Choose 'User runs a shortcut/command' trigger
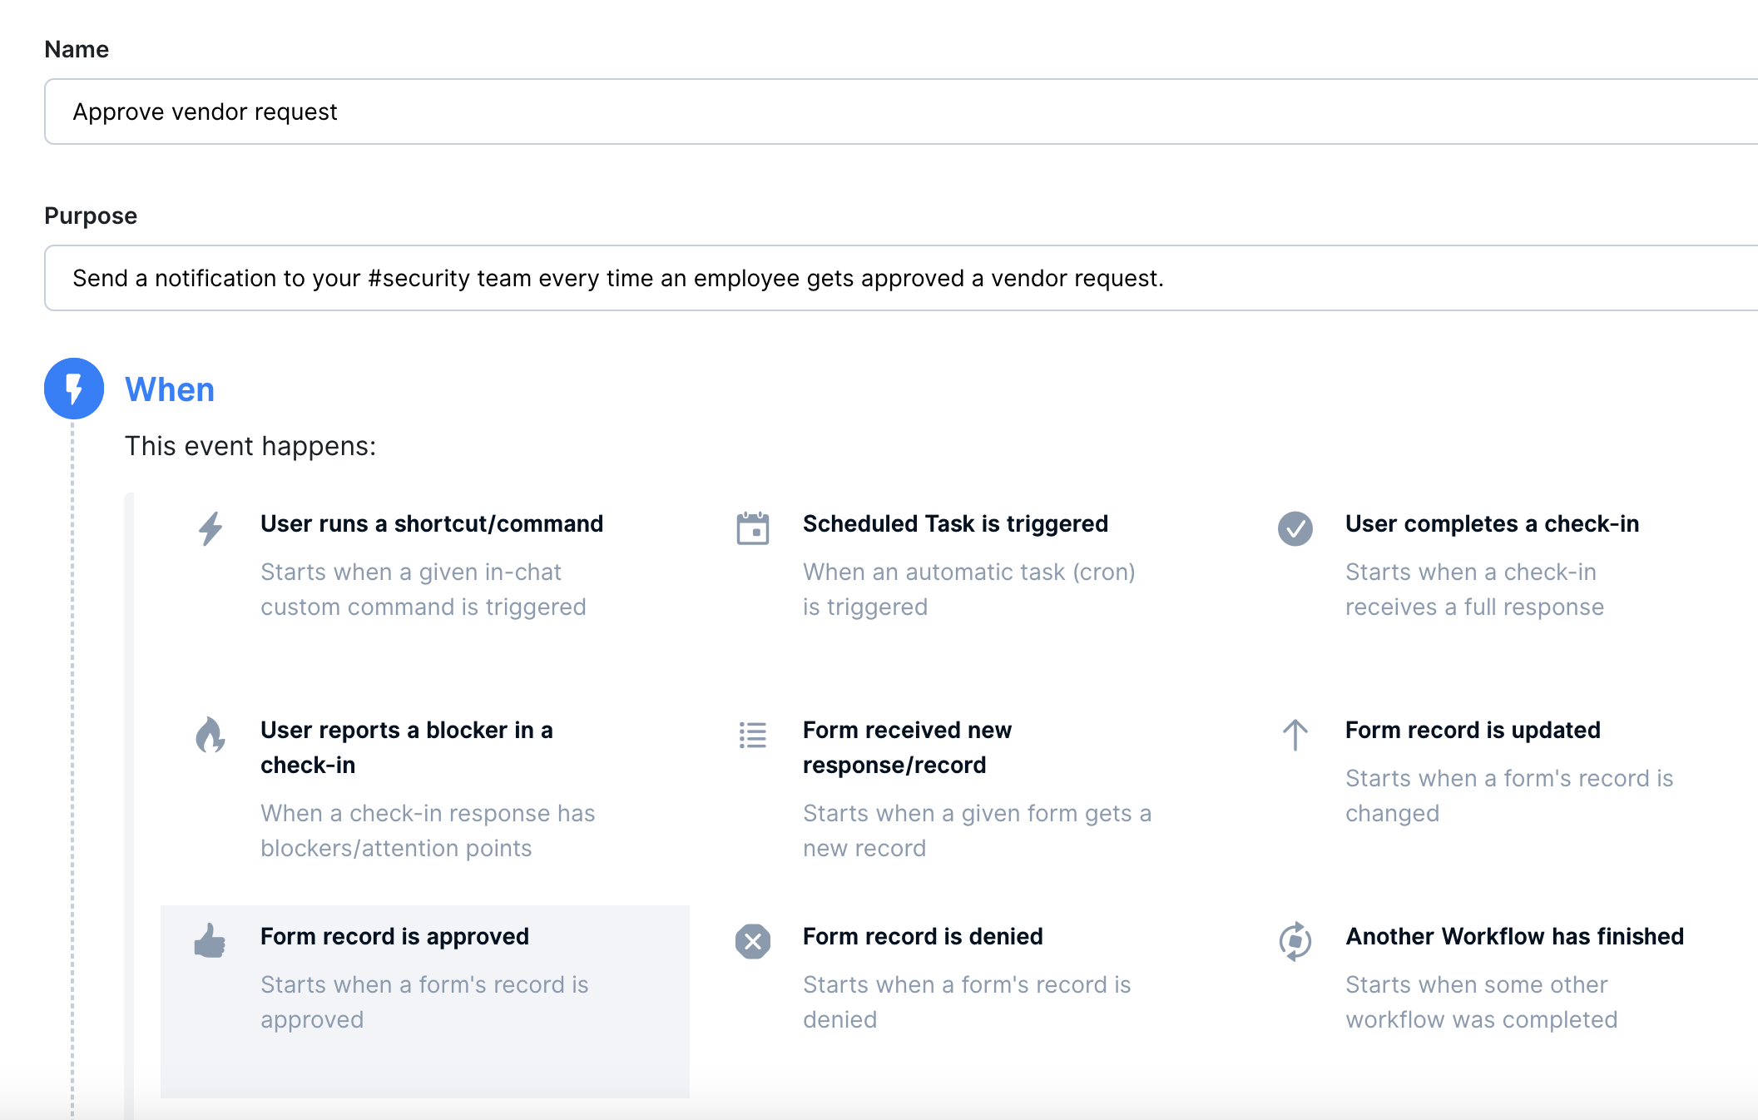1758x1120 pixels. (x=432, y=523)
